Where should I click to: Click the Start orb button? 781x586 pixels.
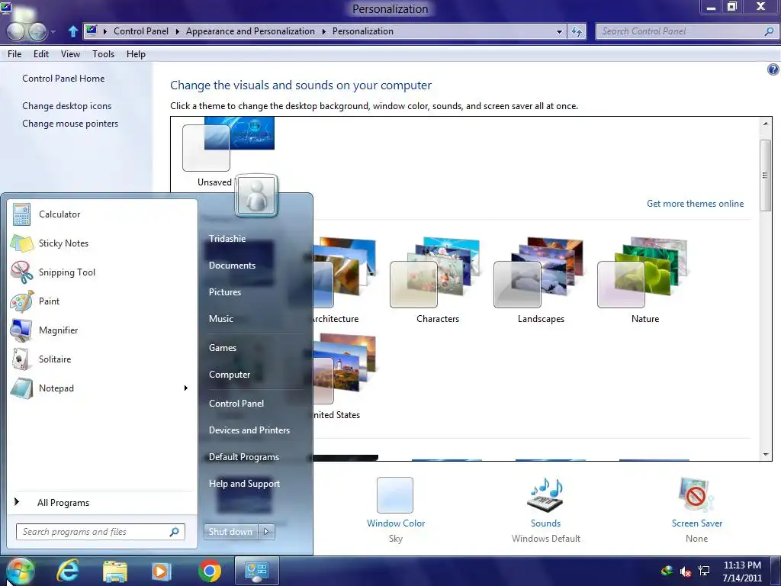20,571
